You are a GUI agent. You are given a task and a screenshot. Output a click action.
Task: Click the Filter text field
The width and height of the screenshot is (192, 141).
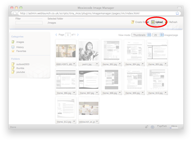tap(29, 23)
